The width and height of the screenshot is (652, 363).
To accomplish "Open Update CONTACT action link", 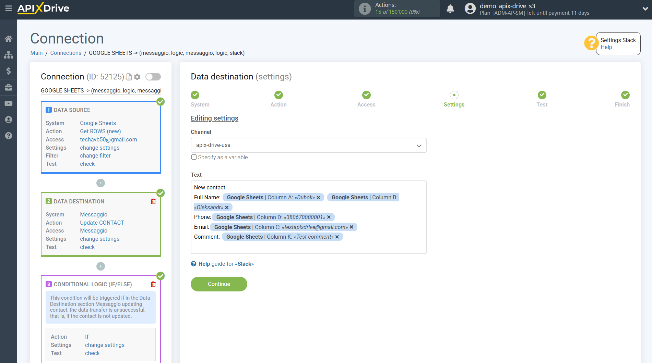I will click(x=102, y=223).
